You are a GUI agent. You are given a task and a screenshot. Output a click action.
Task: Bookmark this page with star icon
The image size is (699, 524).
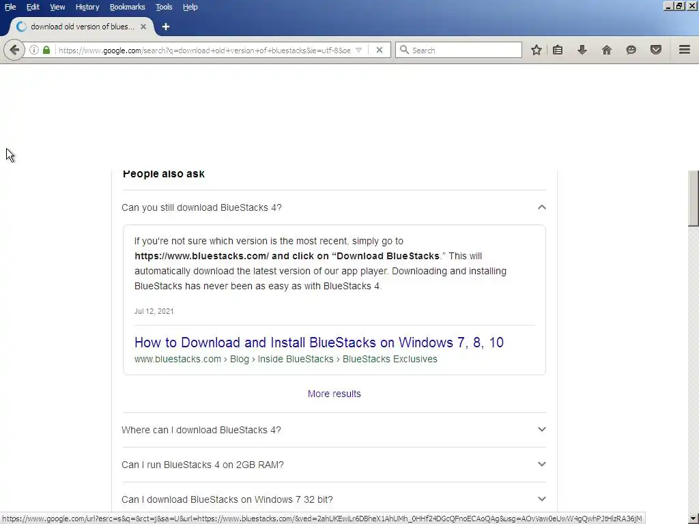point(537,50)
